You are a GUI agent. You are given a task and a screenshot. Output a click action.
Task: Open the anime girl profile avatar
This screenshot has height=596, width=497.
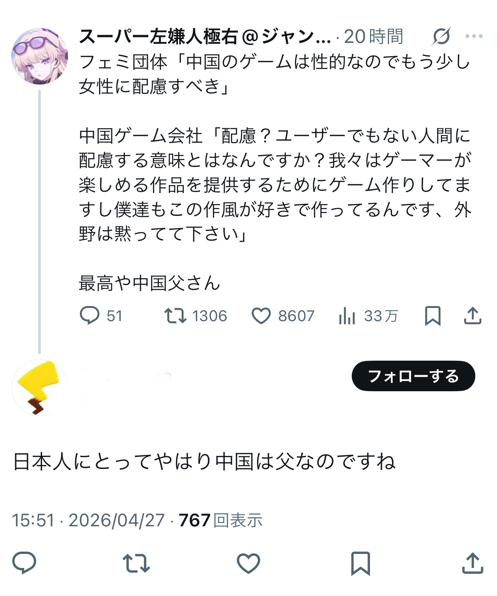tap(40, 56)
